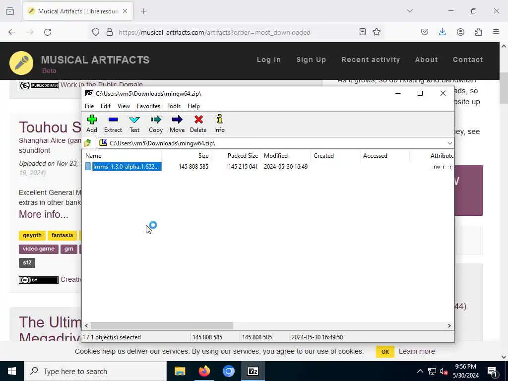Go up one folder level in 7-Zip
Screen dimensions: 508x381
coord(88,143)
